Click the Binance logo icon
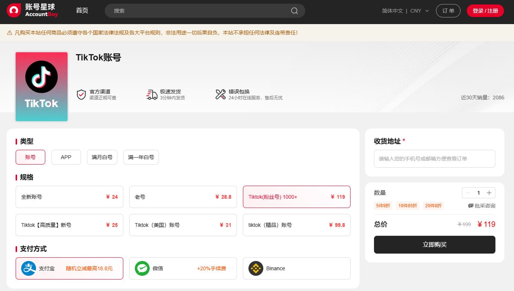The width and height of the screenshot is (514, 291). coord(256,268)
